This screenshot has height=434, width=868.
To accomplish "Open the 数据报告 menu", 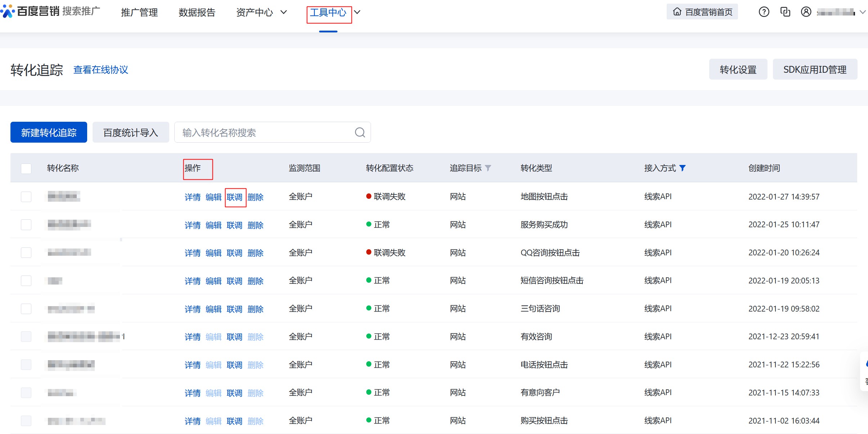I will [x=197, y=13].
